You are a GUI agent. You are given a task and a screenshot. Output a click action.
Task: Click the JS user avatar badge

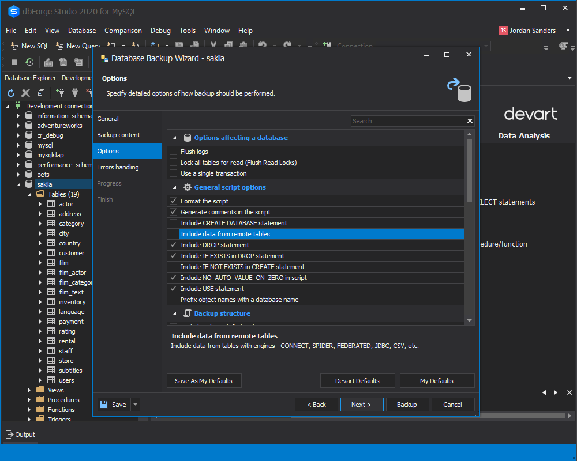tap(503, 31)
